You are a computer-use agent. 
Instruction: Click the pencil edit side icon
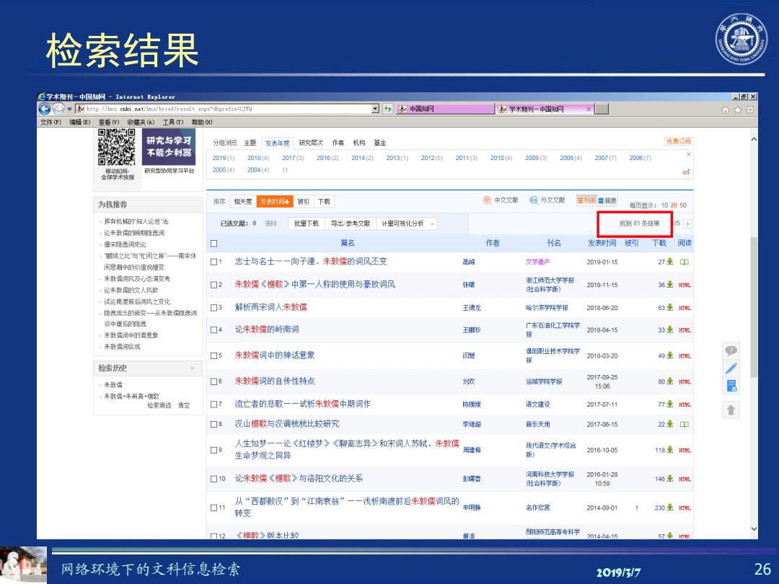[731, 368]
